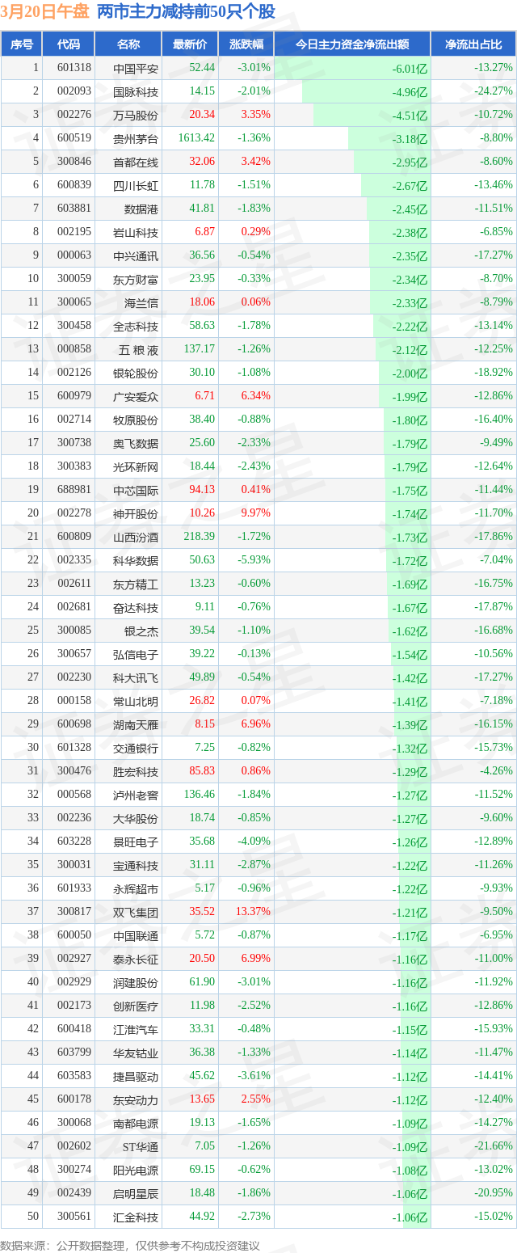The height and width of the screenshot is (1253, 517).
Task: Select stock name 泸州老窖
Action: point(137,795)
